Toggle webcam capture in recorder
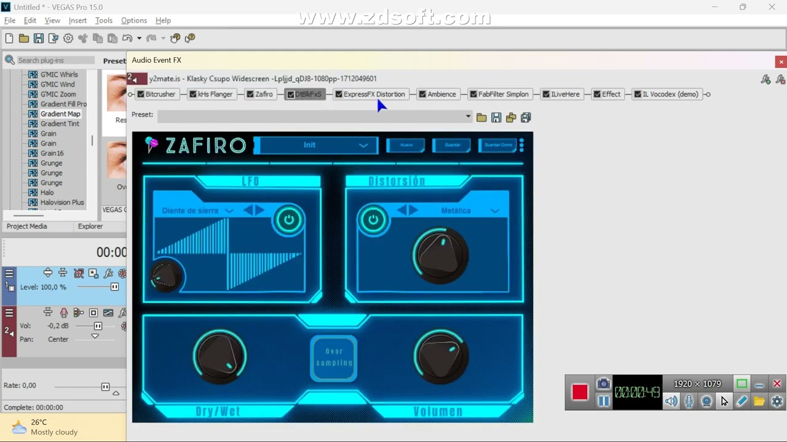Viewport: 787px width, 442px height. click(706, 401)
